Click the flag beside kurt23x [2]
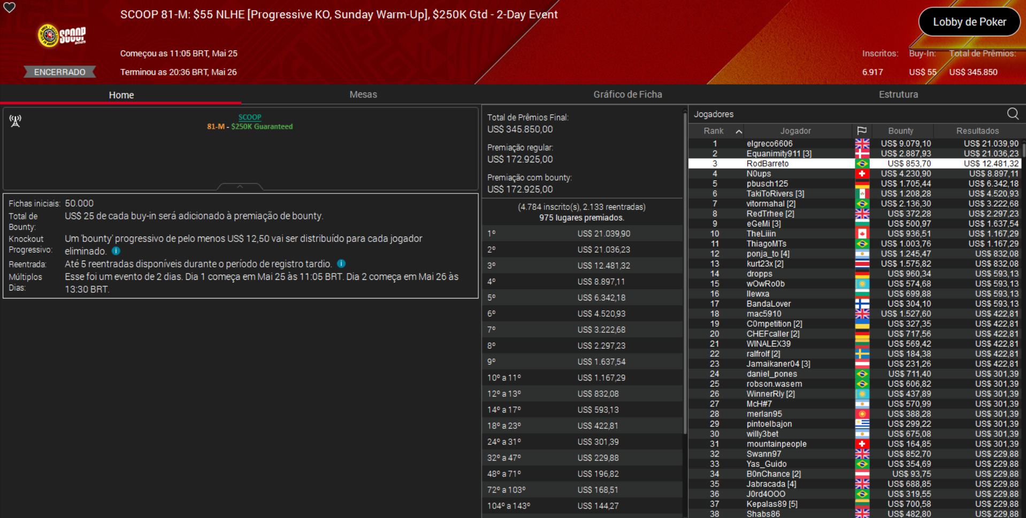The height and width of the screenshot is (518, 1026). coord(862,264)
